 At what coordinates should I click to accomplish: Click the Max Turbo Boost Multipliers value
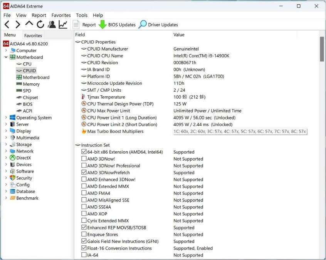point(240,131)
